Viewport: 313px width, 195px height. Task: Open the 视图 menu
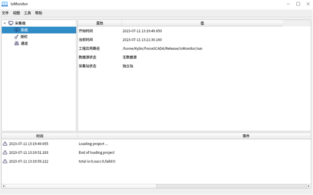tap(16, 13)
